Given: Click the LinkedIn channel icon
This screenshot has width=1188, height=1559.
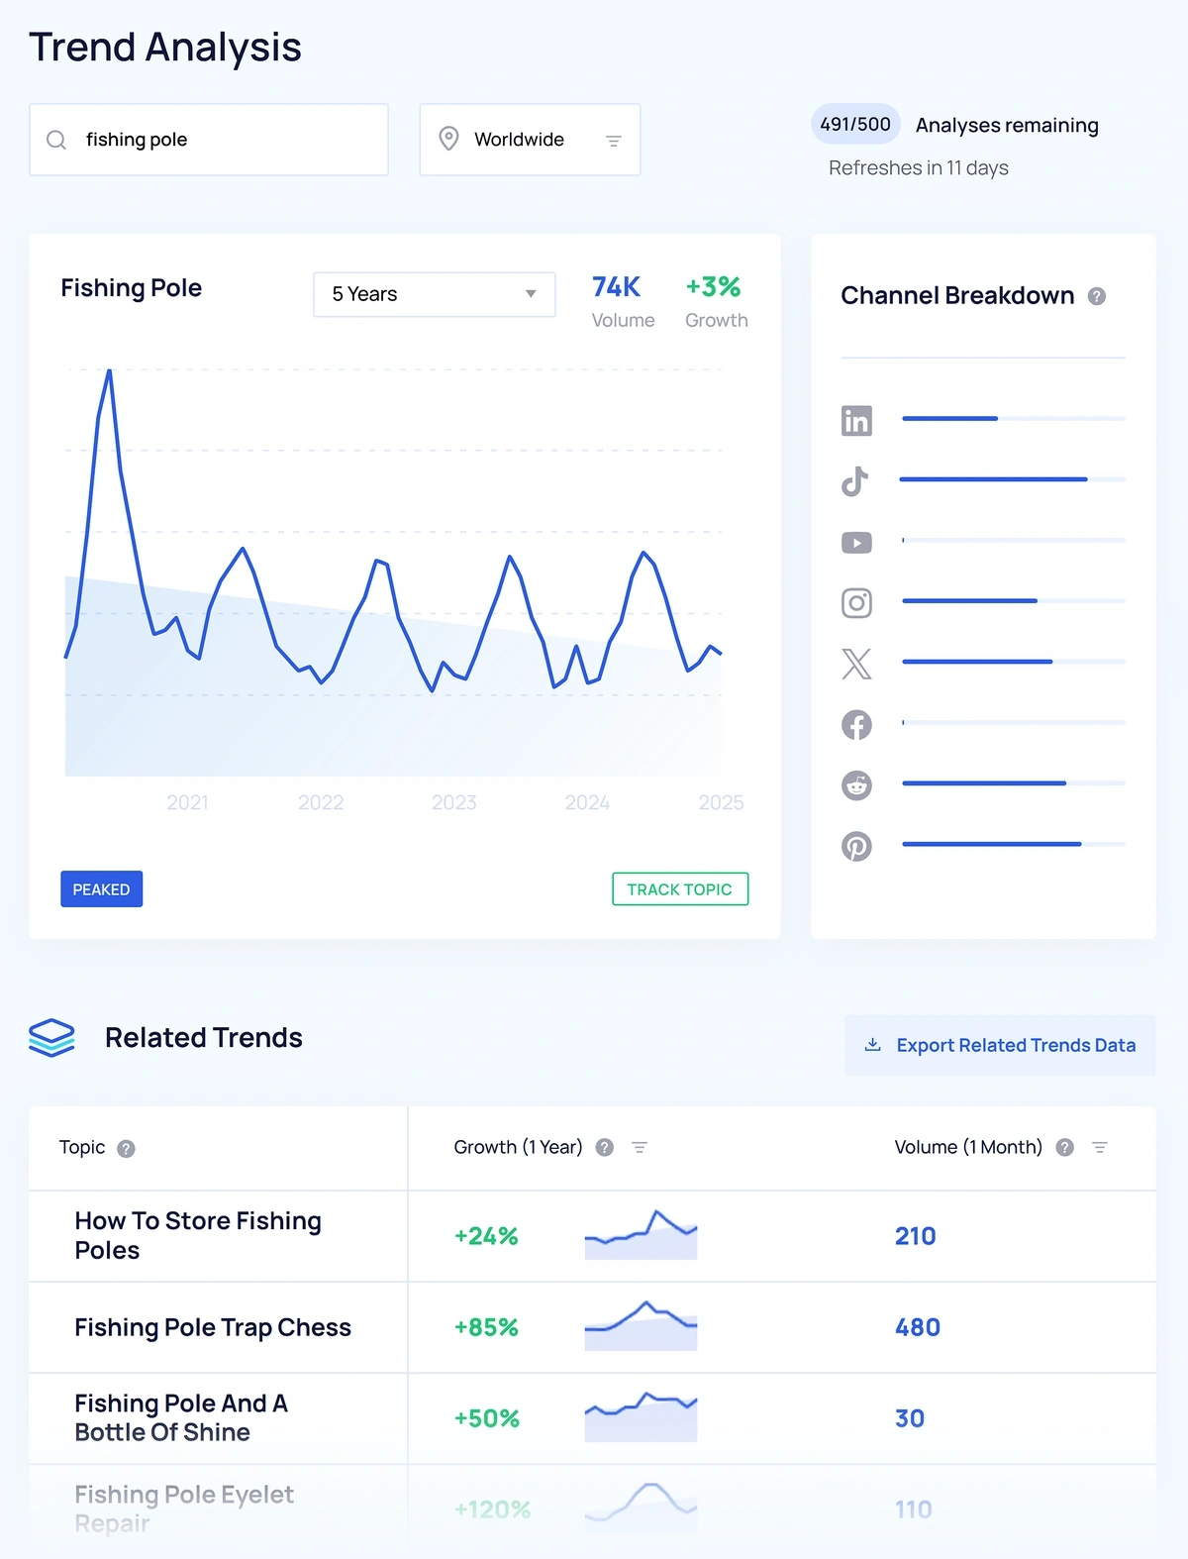Looking at the screenshot, I should pyautogui.click(x=856, y=420).
